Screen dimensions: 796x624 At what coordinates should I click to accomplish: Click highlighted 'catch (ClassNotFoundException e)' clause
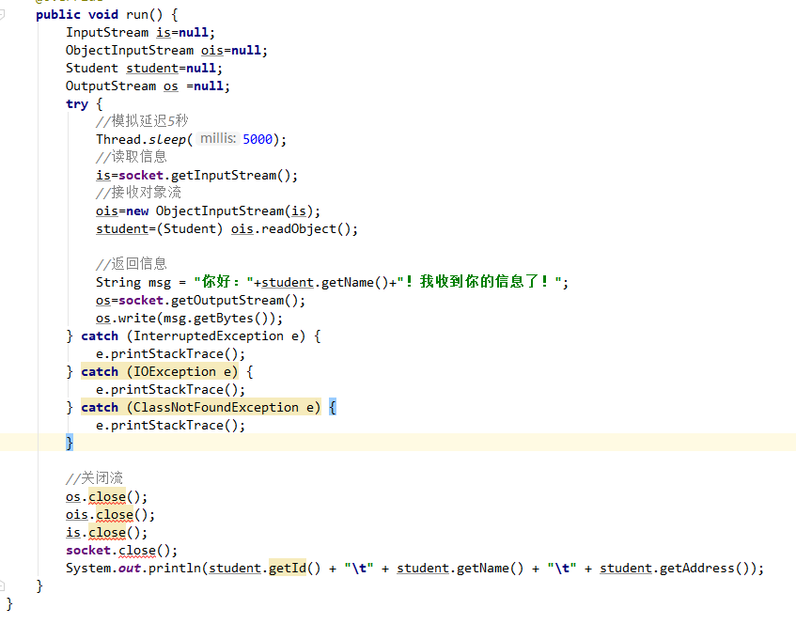click(200, 407)
